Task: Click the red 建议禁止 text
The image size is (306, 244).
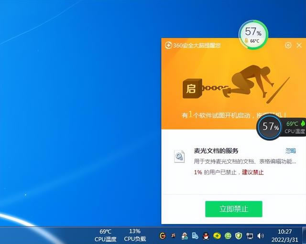Action: pyautogui.click(x=253, y=172)
